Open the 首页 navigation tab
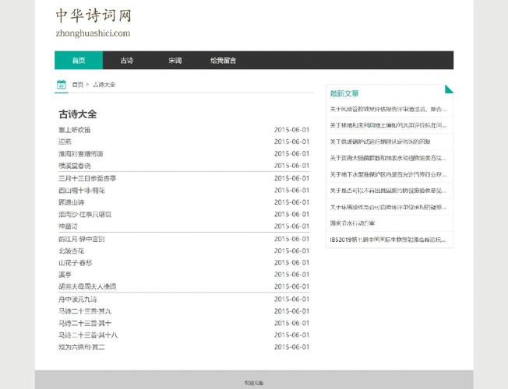The width and height of the screenshot is (508, 389). tap(79, 60)
